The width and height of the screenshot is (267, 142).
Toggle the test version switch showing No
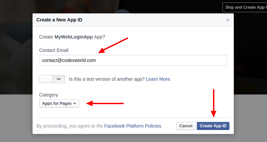coord(52,79)
